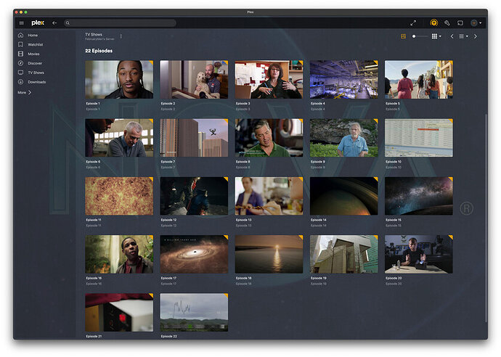Open the Episode 5 thumbnail
501x357 pixels.
(418, 80)
